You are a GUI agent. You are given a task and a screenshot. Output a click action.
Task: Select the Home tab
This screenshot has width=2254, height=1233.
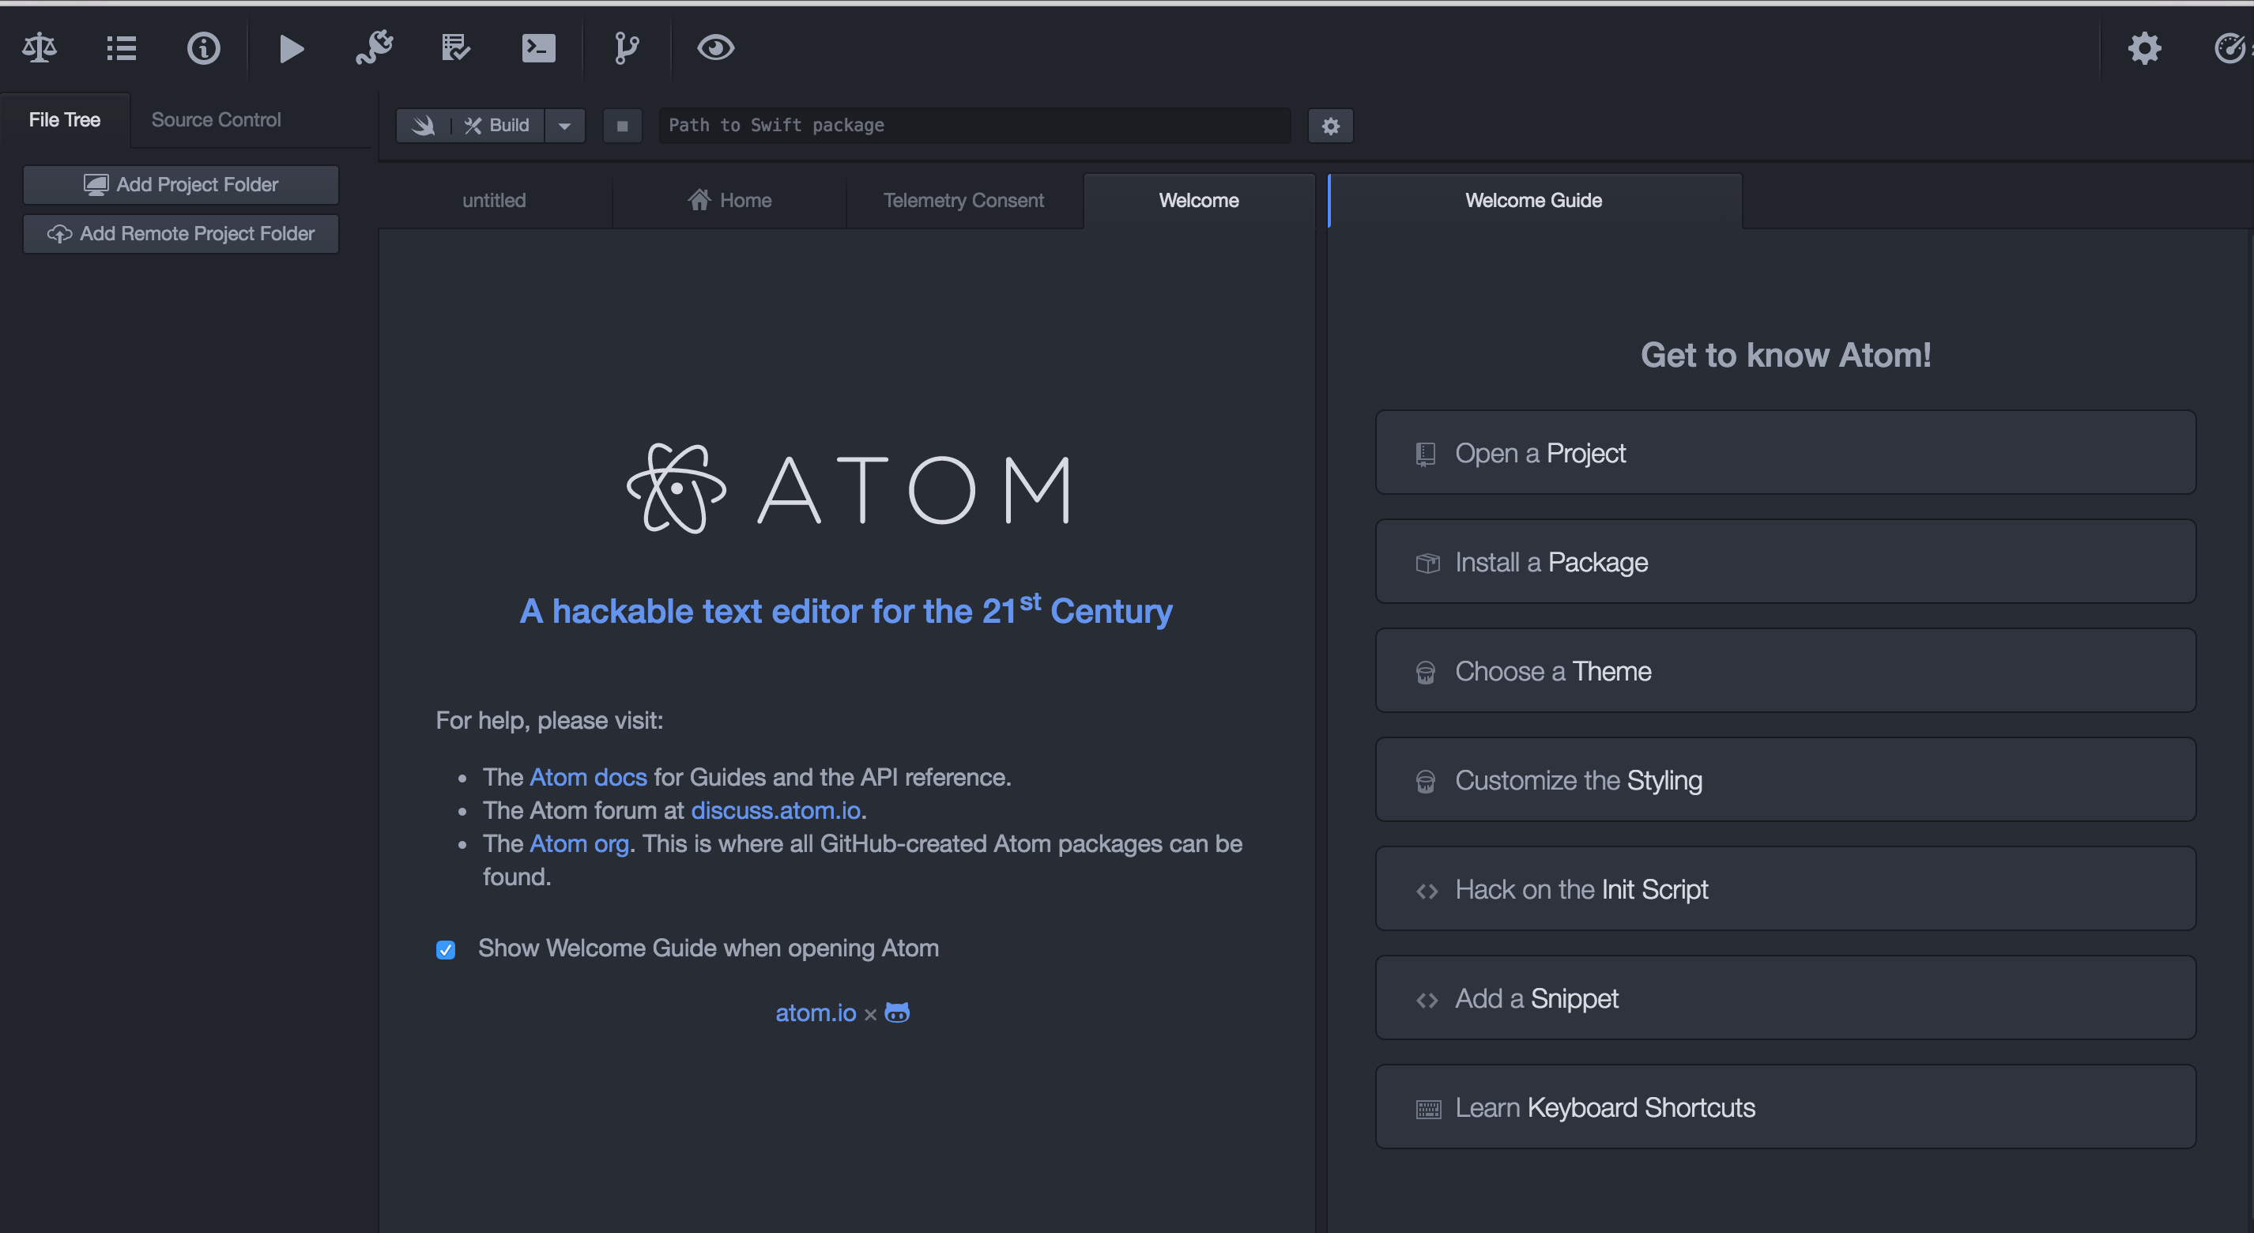[729, 201]
